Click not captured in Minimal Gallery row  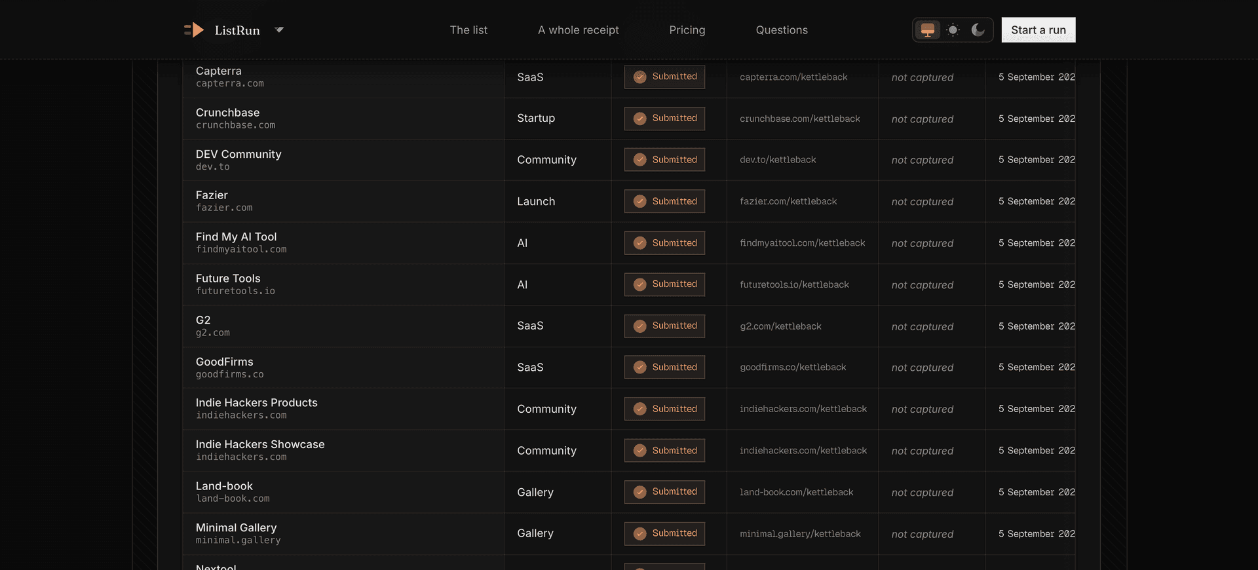point(923,534)
